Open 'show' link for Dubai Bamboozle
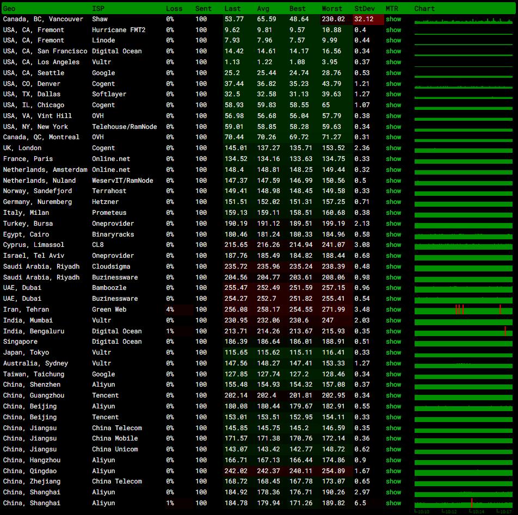518x515 pixels. pos(393,288)
